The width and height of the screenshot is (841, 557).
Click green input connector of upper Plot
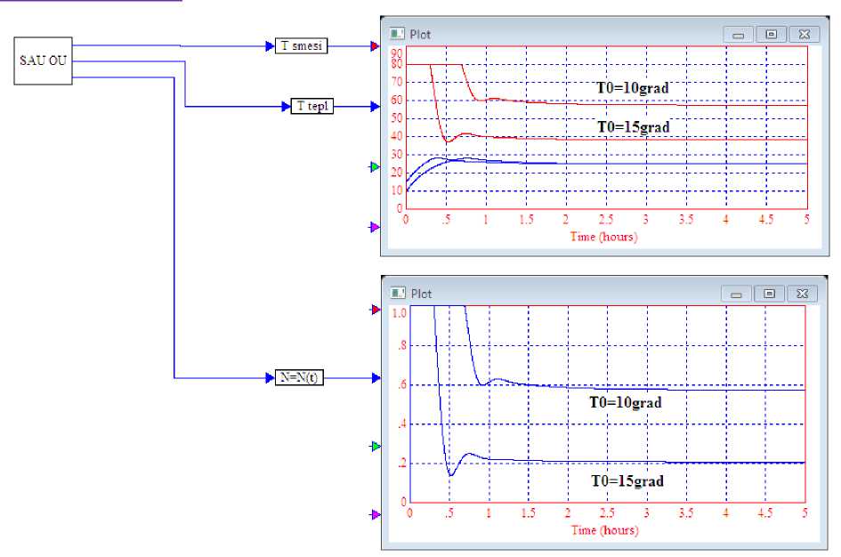pos(375,166)
